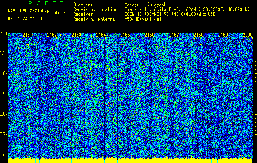The width and height of the screenshot is (257, 163).
Task: Select the 2156 time marker
Action: click(150, 35)
